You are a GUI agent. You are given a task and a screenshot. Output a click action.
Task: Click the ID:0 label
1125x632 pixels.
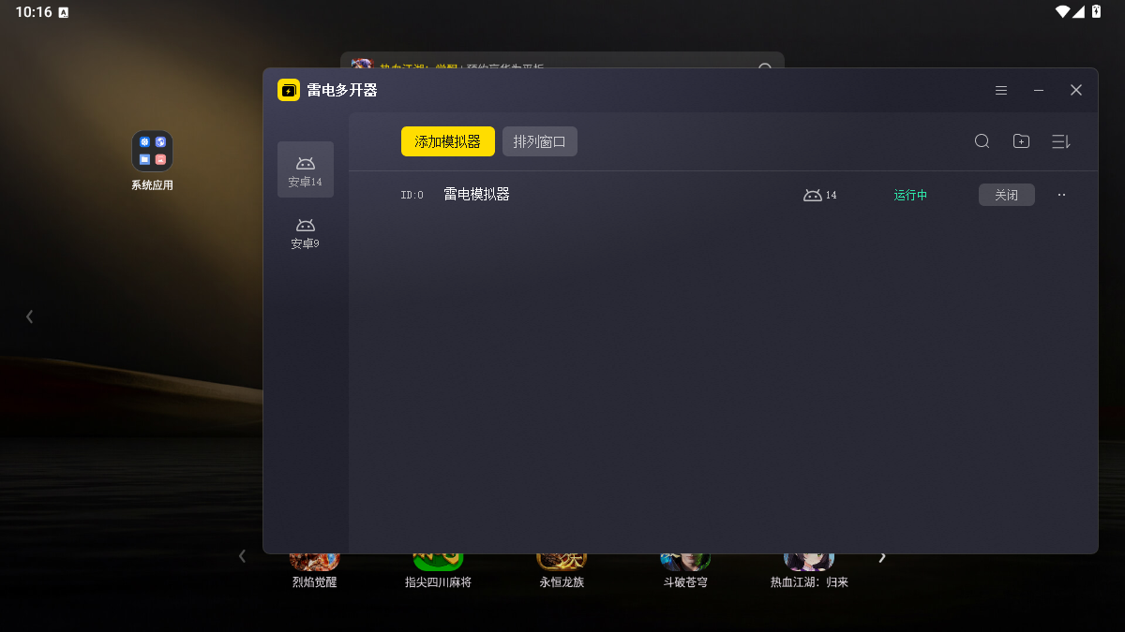(x=412, y=195)
